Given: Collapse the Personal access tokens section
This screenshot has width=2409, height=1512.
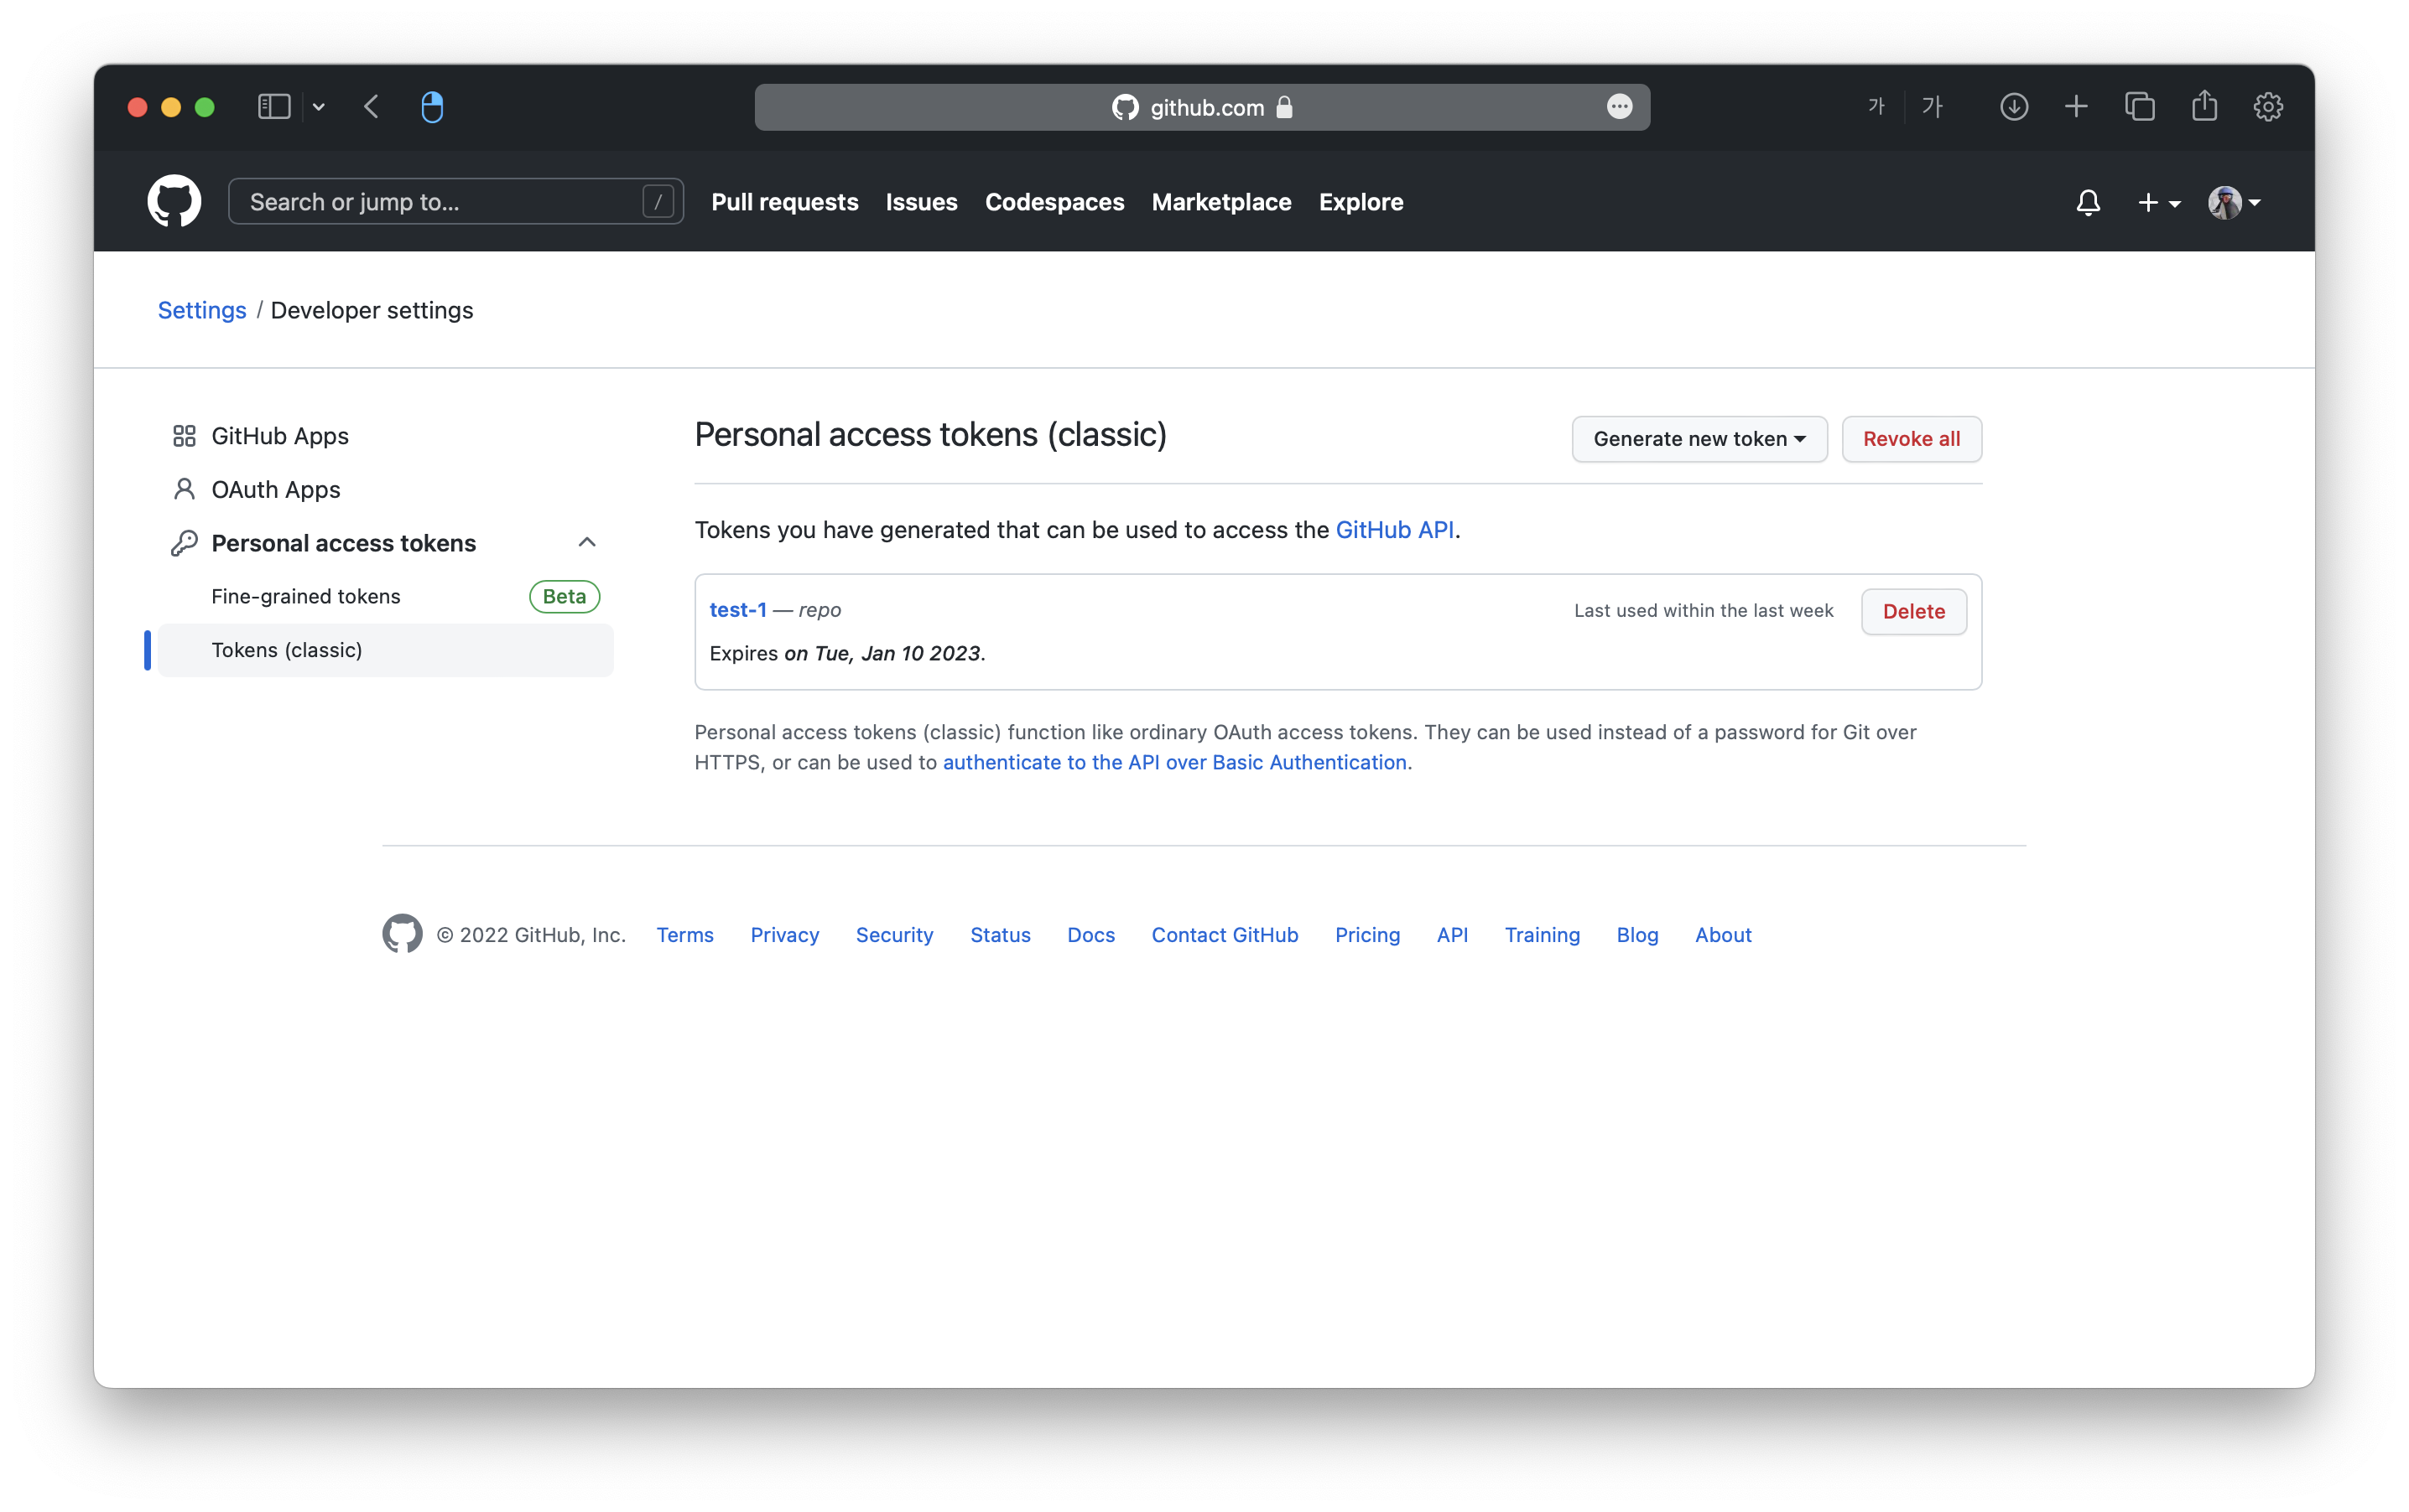Looking at the screenshot, I should (587, 542).
